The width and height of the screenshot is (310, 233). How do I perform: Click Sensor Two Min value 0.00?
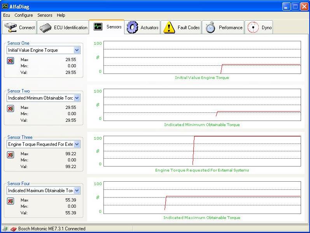72,114
